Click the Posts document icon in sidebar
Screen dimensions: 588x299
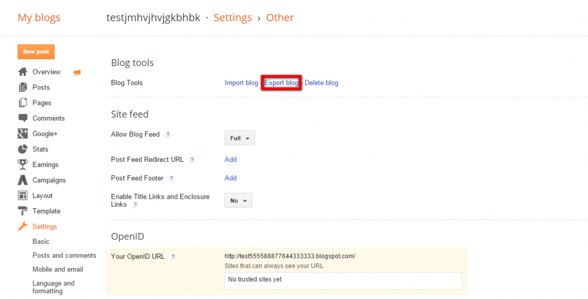click(x=23, y=87)
